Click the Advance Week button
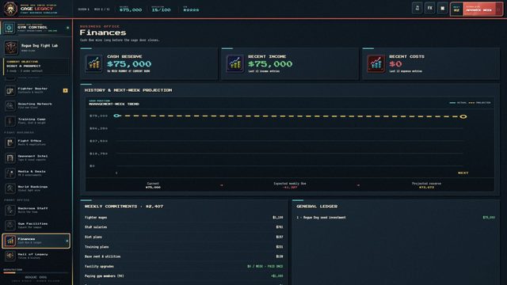 pos(477,9)
